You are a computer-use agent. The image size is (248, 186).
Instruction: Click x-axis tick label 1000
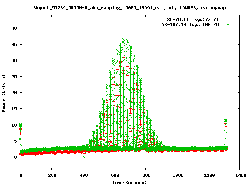point(178,175)
